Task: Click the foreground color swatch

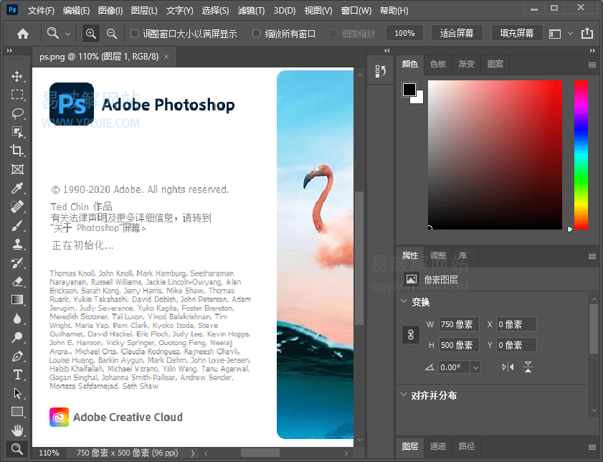Action: 409,90
